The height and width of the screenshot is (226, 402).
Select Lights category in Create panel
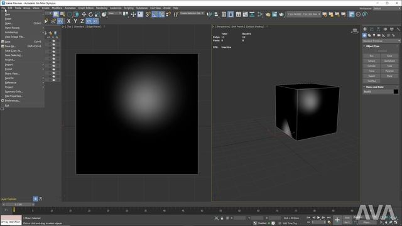[374, 35]
